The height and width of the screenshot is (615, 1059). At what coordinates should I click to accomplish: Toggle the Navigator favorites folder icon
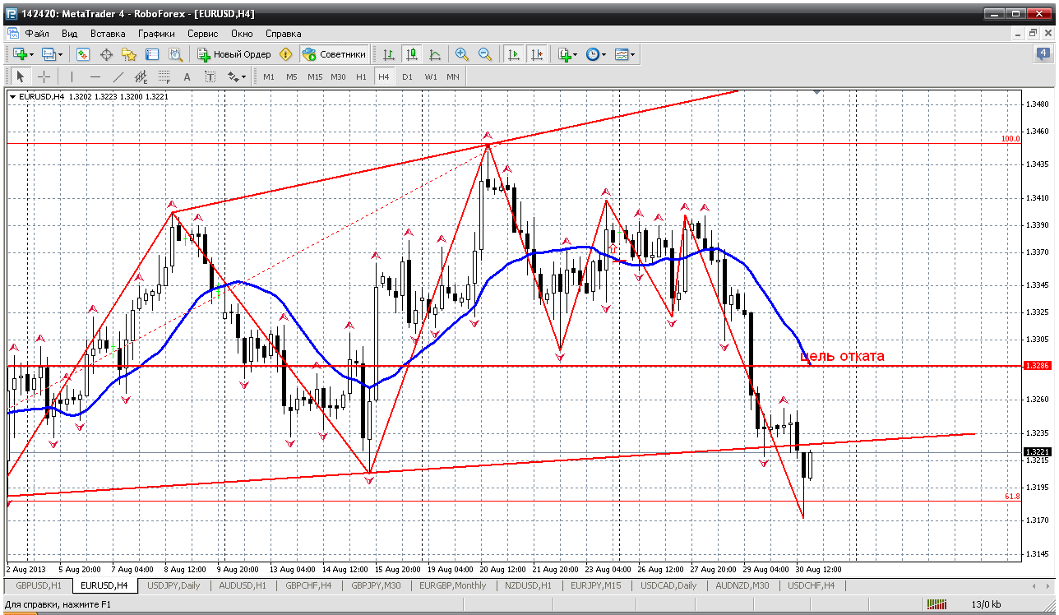click(129, 54)
